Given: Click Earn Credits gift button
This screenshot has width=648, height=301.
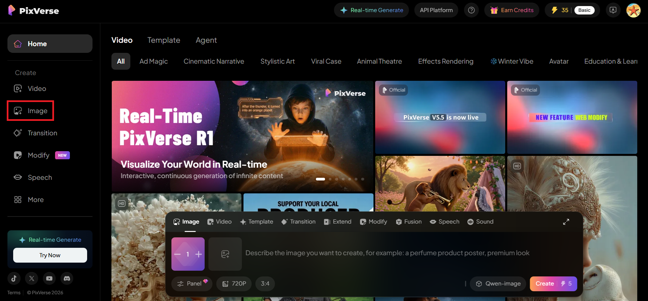Looking at the screenshot, I should [x=512, y=10].
